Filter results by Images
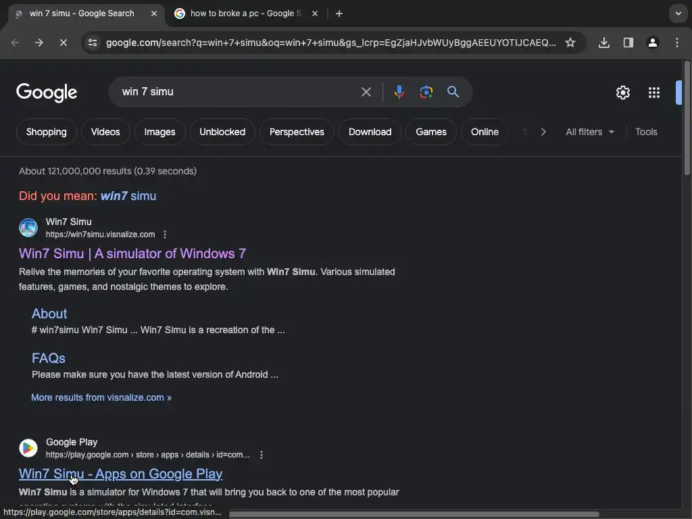 159,132
